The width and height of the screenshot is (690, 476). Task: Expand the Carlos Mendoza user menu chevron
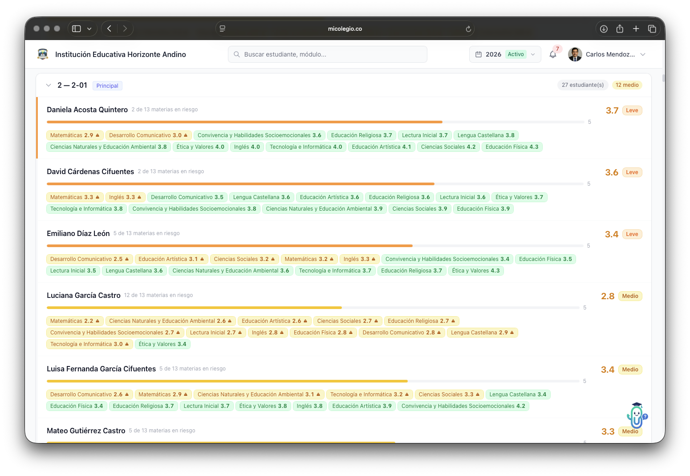[643, 54]
